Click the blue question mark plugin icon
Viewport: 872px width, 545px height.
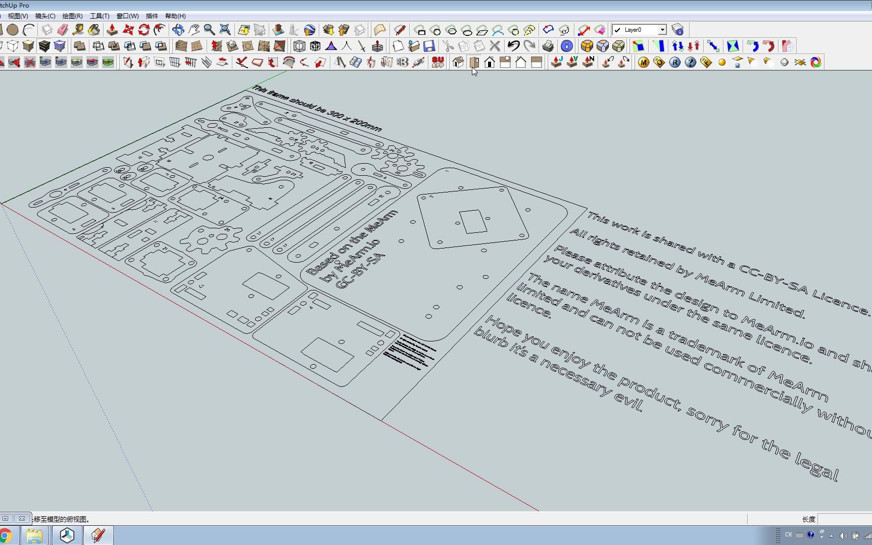tap(690, 62)
